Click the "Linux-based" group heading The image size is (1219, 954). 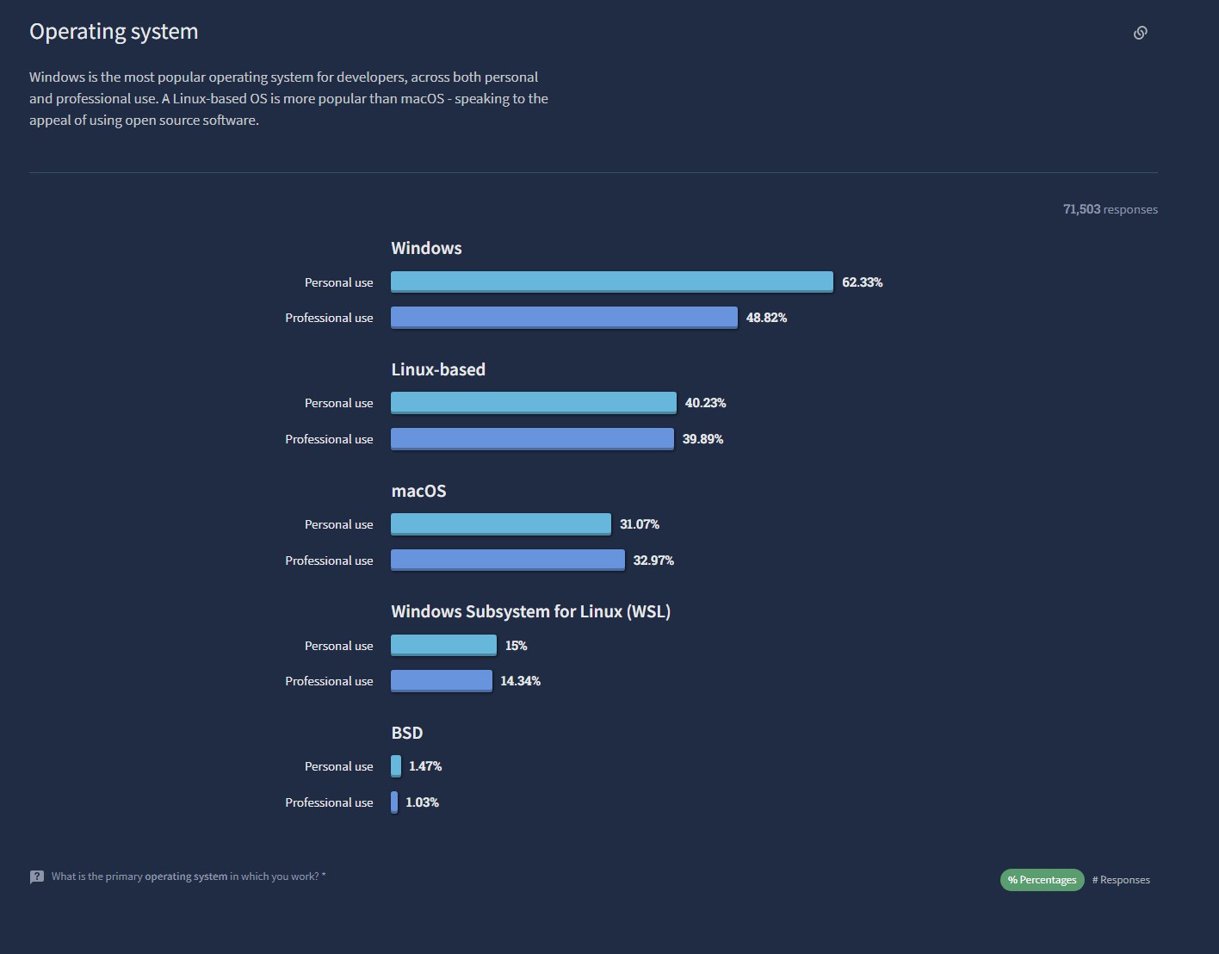pyautogui.click(x=438, y=369)
